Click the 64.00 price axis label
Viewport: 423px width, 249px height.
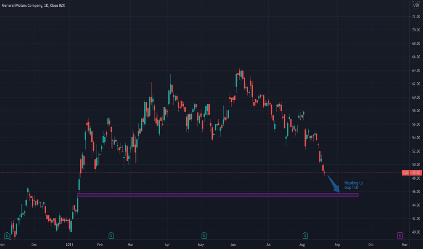click(416, 70)
